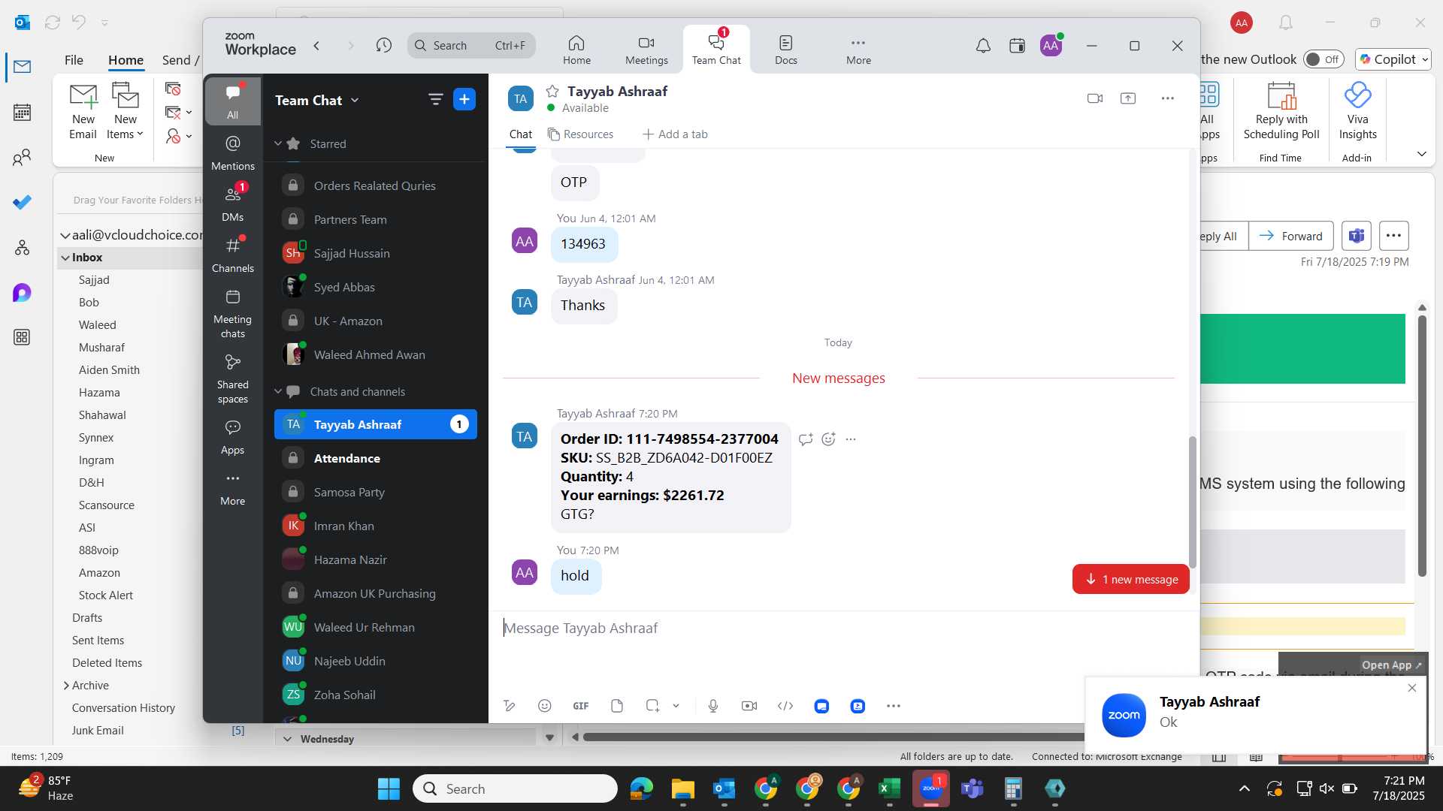Open Excel from the Windows taskbar

pyautogui.click(x=889, y=788)
